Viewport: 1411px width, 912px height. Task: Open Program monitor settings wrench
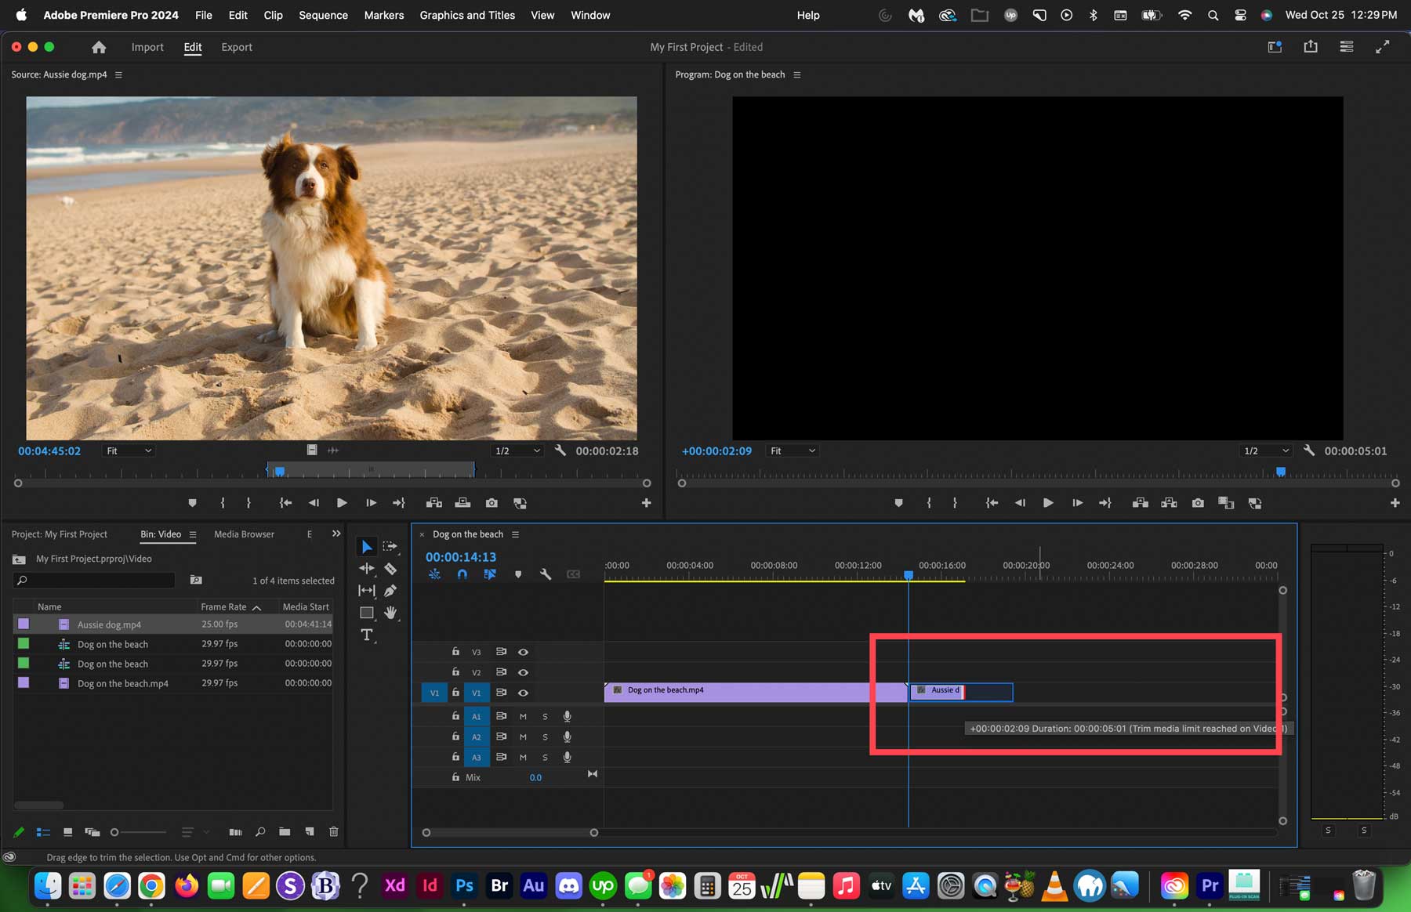(1308, 451)
